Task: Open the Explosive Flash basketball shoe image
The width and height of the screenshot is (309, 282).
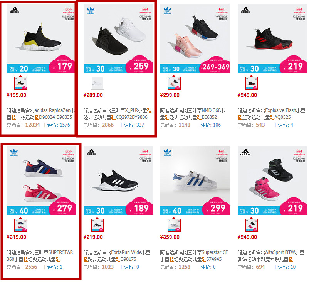Action: tap(272, 38)
